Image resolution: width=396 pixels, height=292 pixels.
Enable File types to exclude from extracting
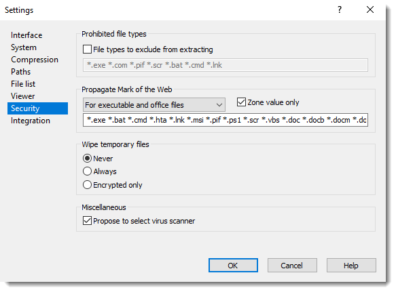87,49
